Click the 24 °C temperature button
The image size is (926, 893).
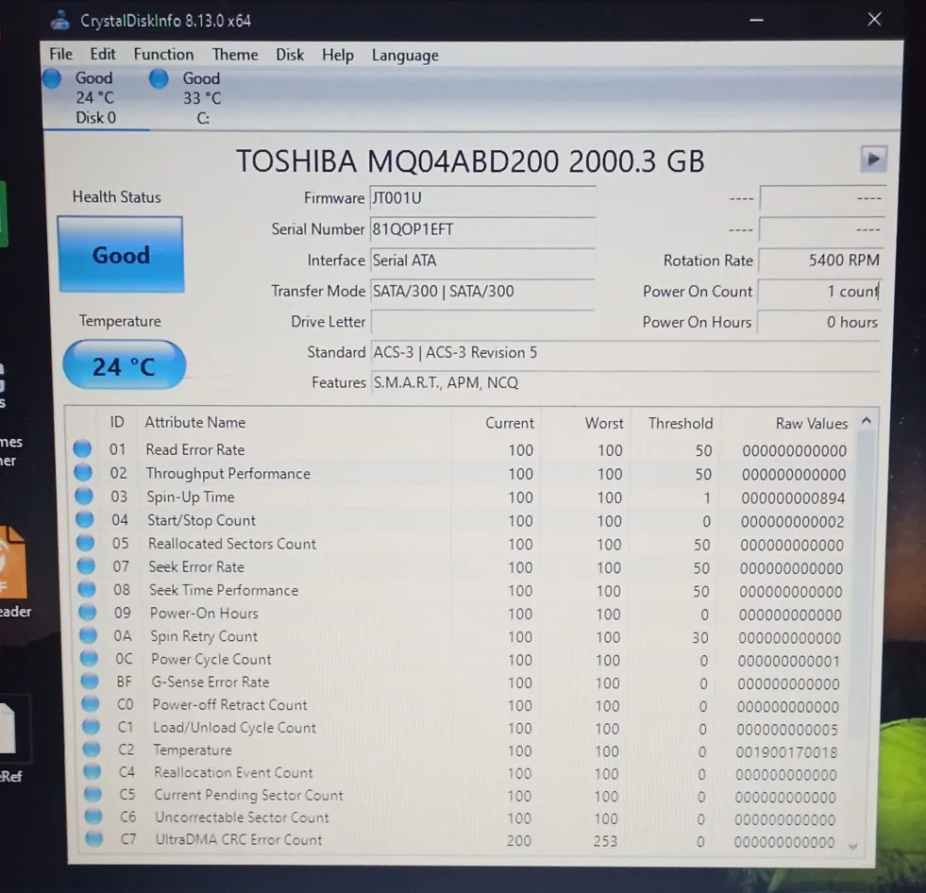coord(124,365)
